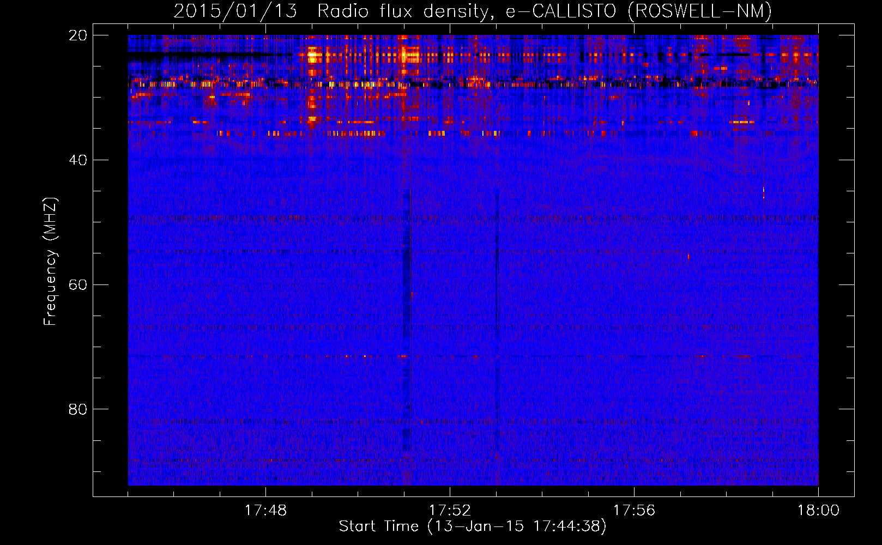Click the 40 frequency tick label

coord(78,160)
